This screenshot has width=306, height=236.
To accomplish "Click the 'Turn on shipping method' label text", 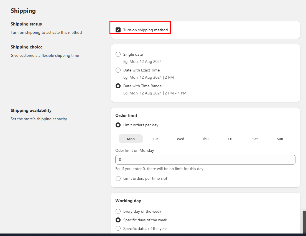I will coord(146,30).
